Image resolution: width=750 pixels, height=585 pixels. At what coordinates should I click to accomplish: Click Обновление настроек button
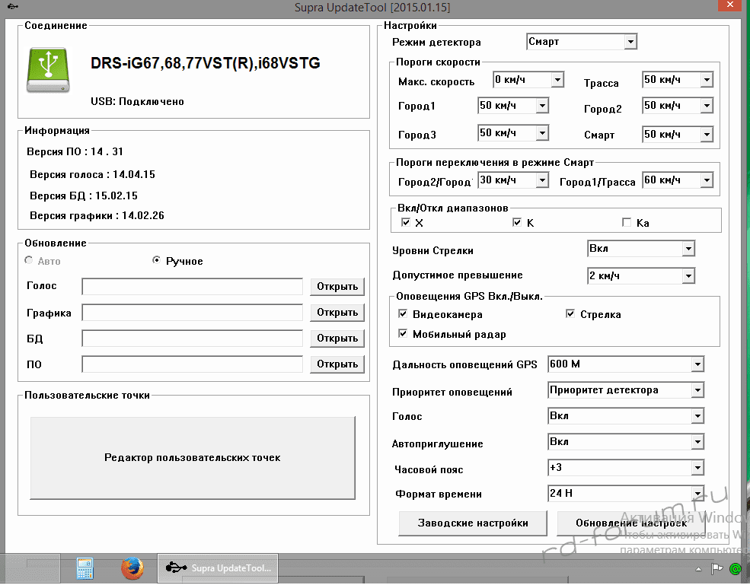[631, 523]
